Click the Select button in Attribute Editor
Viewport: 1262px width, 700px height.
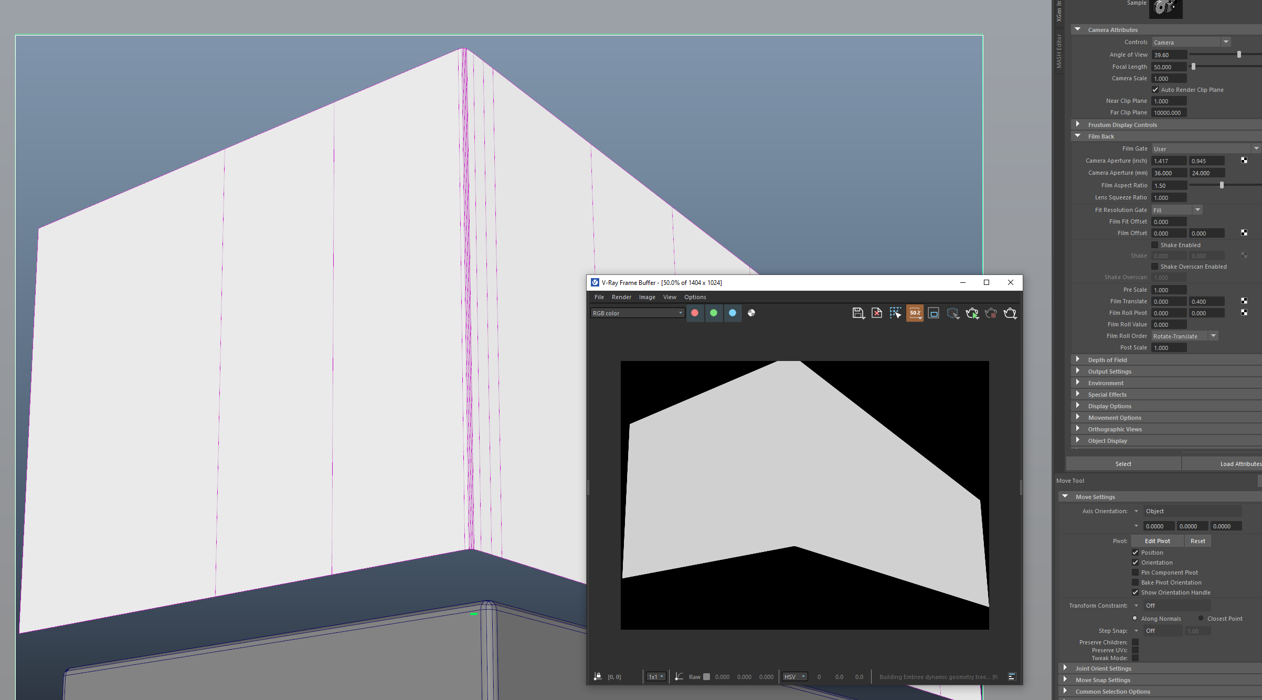pos(1123,464)
